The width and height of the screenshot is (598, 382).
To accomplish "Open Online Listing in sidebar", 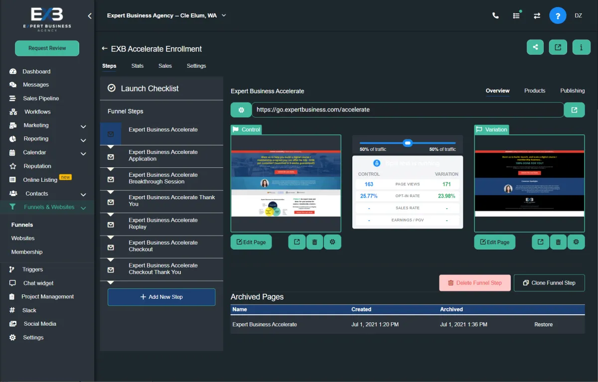I will [40, 180].
